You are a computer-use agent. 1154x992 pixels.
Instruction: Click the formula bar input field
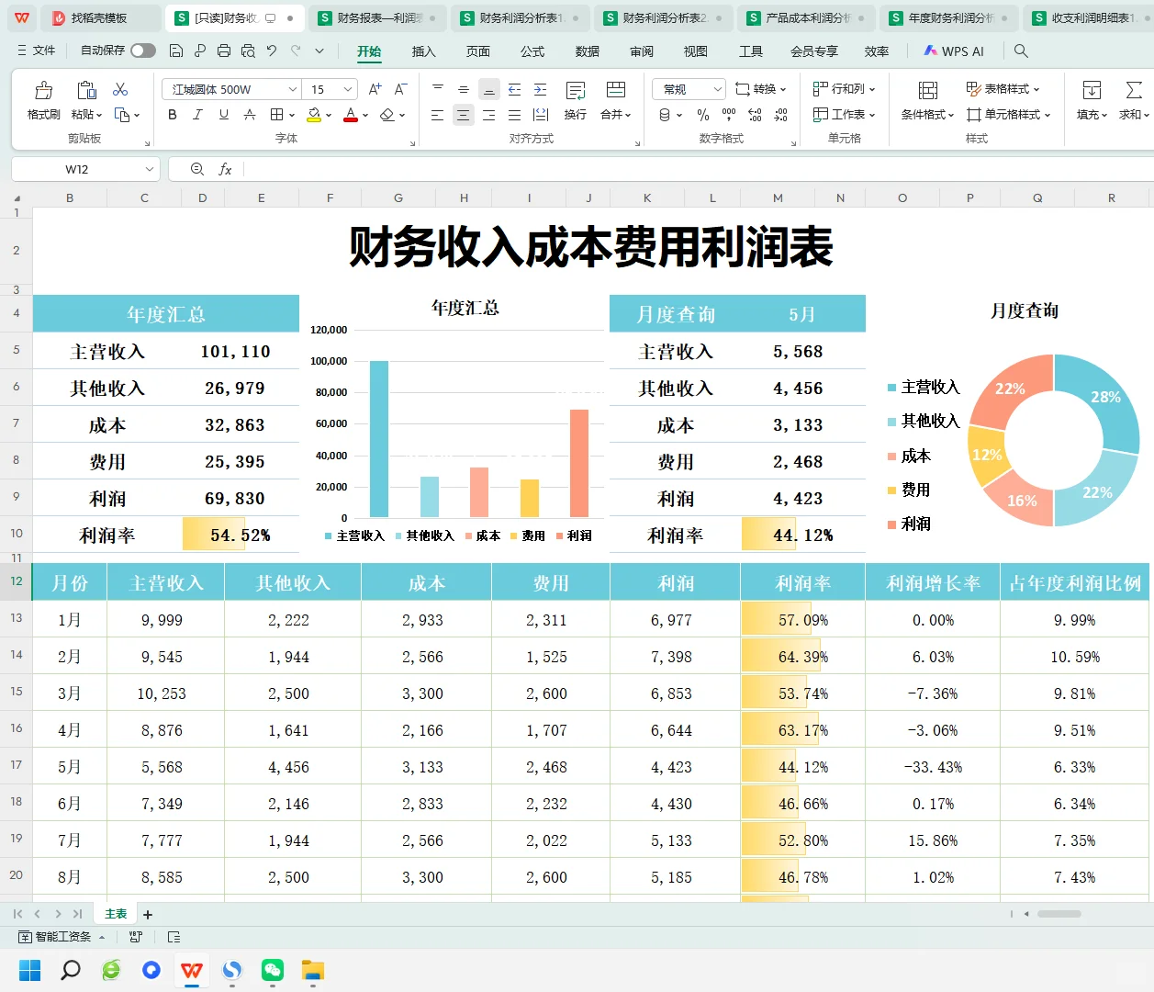pos(698,169)
